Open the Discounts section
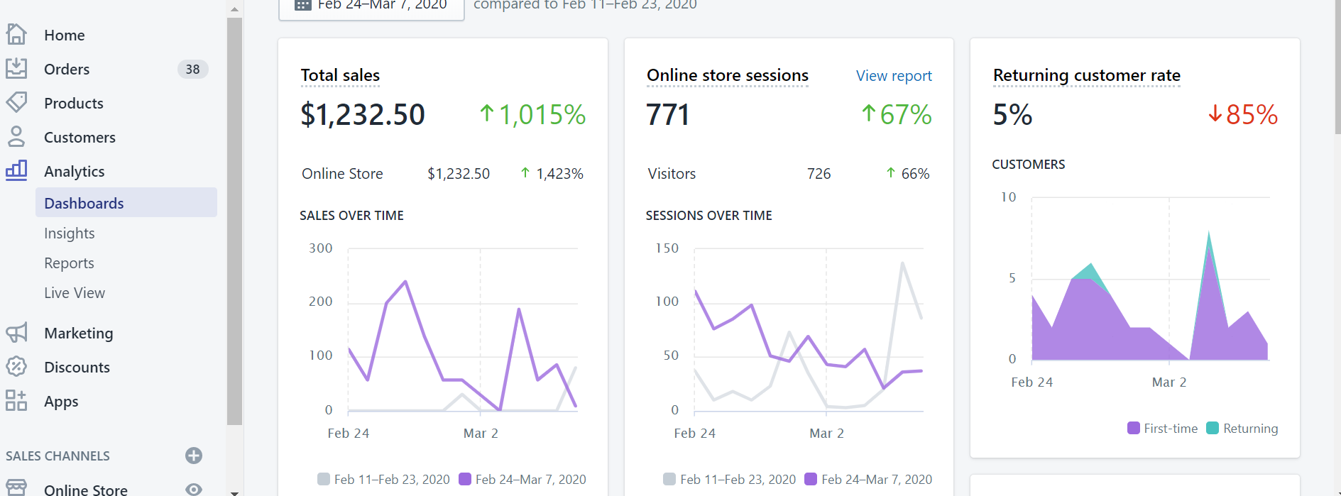Image resolution: width=1341 pixels, height=496 pixels. 77,367
